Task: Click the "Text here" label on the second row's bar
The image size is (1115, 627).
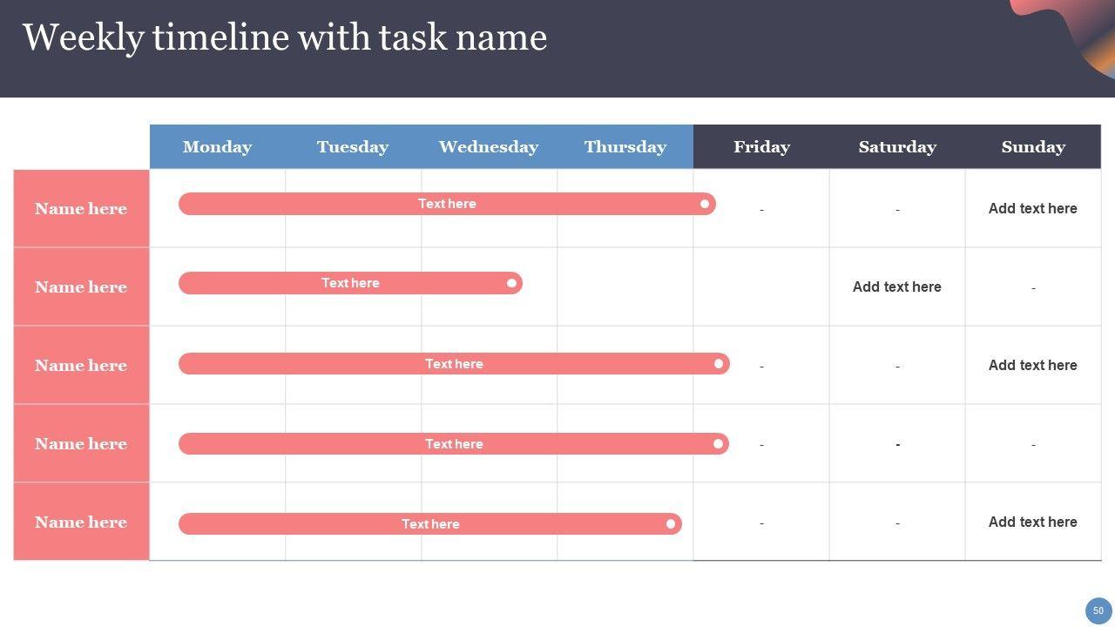Action: coord(350,283)
